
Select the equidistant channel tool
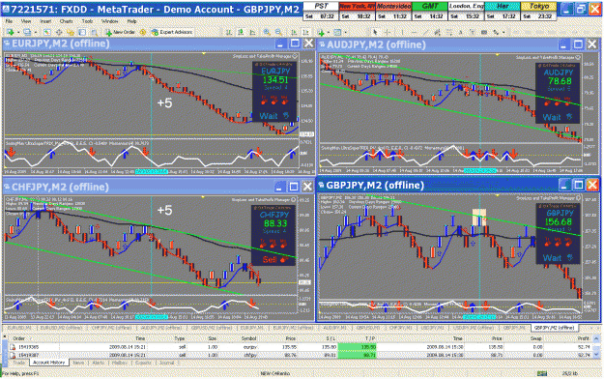click(x=437, y=32)
